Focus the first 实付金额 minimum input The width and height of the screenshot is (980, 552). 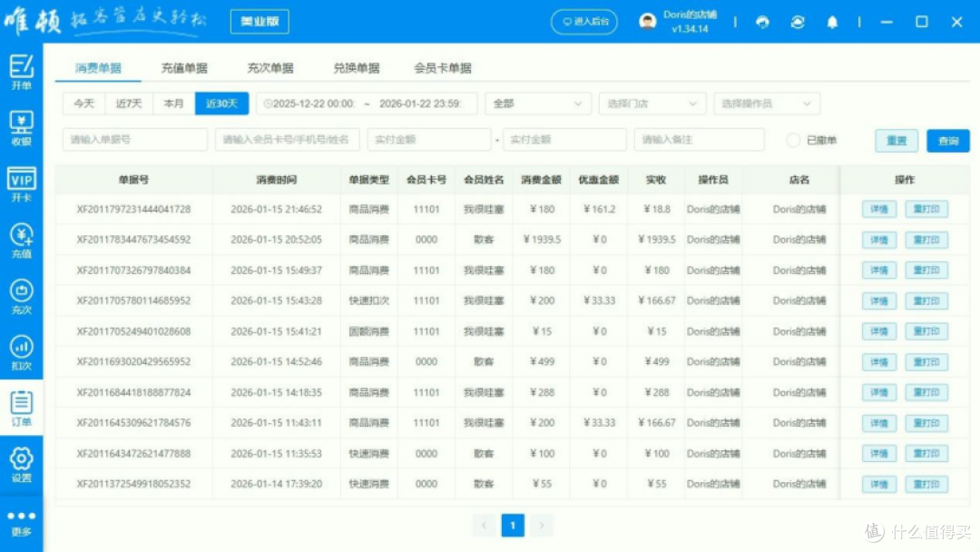coord(429,140)
